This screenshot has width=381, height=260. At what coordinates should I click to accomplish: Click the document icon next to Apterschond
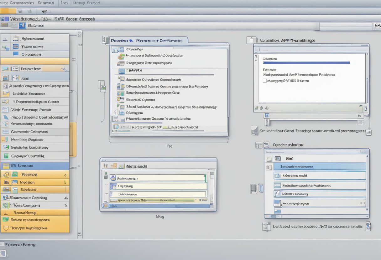(16, 39)
